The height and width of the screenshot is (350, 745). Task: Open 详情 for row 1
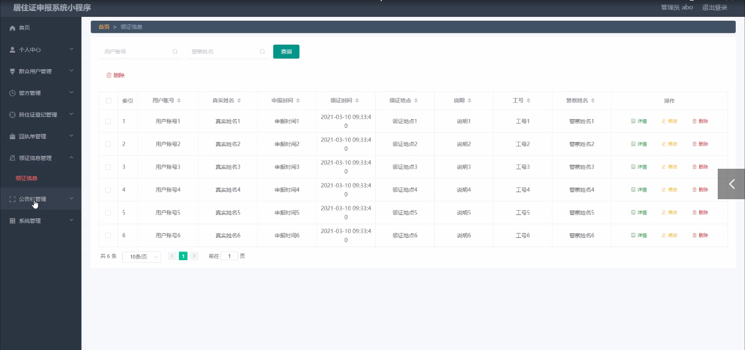click(639, 121)
